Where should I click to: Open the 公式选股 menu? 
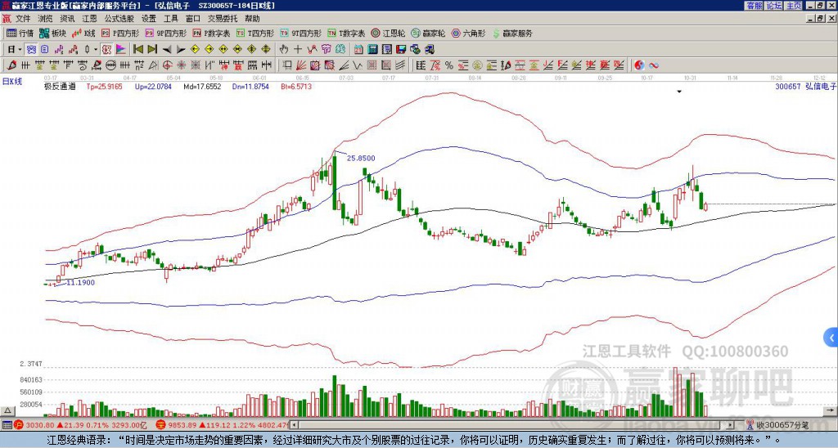point(119,19)
